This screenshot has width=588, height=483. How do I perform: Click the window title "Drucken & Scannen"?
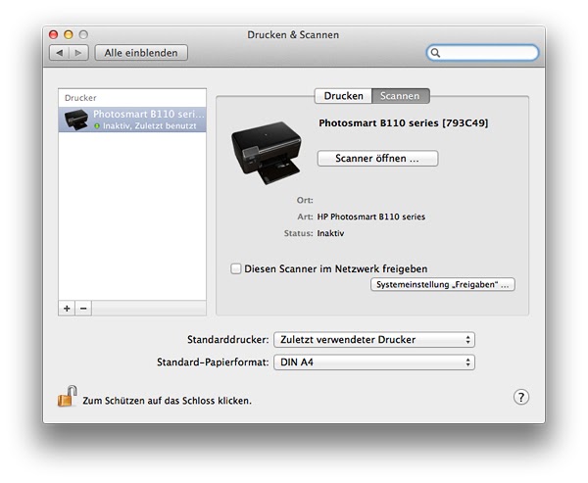click(293, 35)
